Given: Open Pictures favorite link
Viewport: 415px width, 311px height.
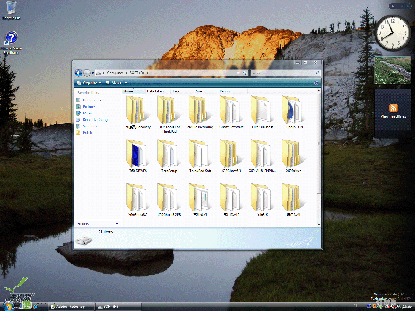Looking at the screenshot, I should pyautogui.click(x=89, y=107).
